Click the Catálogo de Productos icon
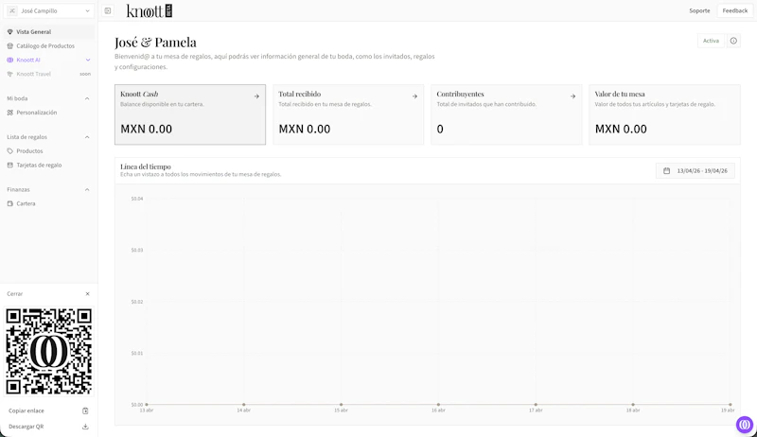The height and width of the screenshot is (437, 757). (x=10, y=45)
